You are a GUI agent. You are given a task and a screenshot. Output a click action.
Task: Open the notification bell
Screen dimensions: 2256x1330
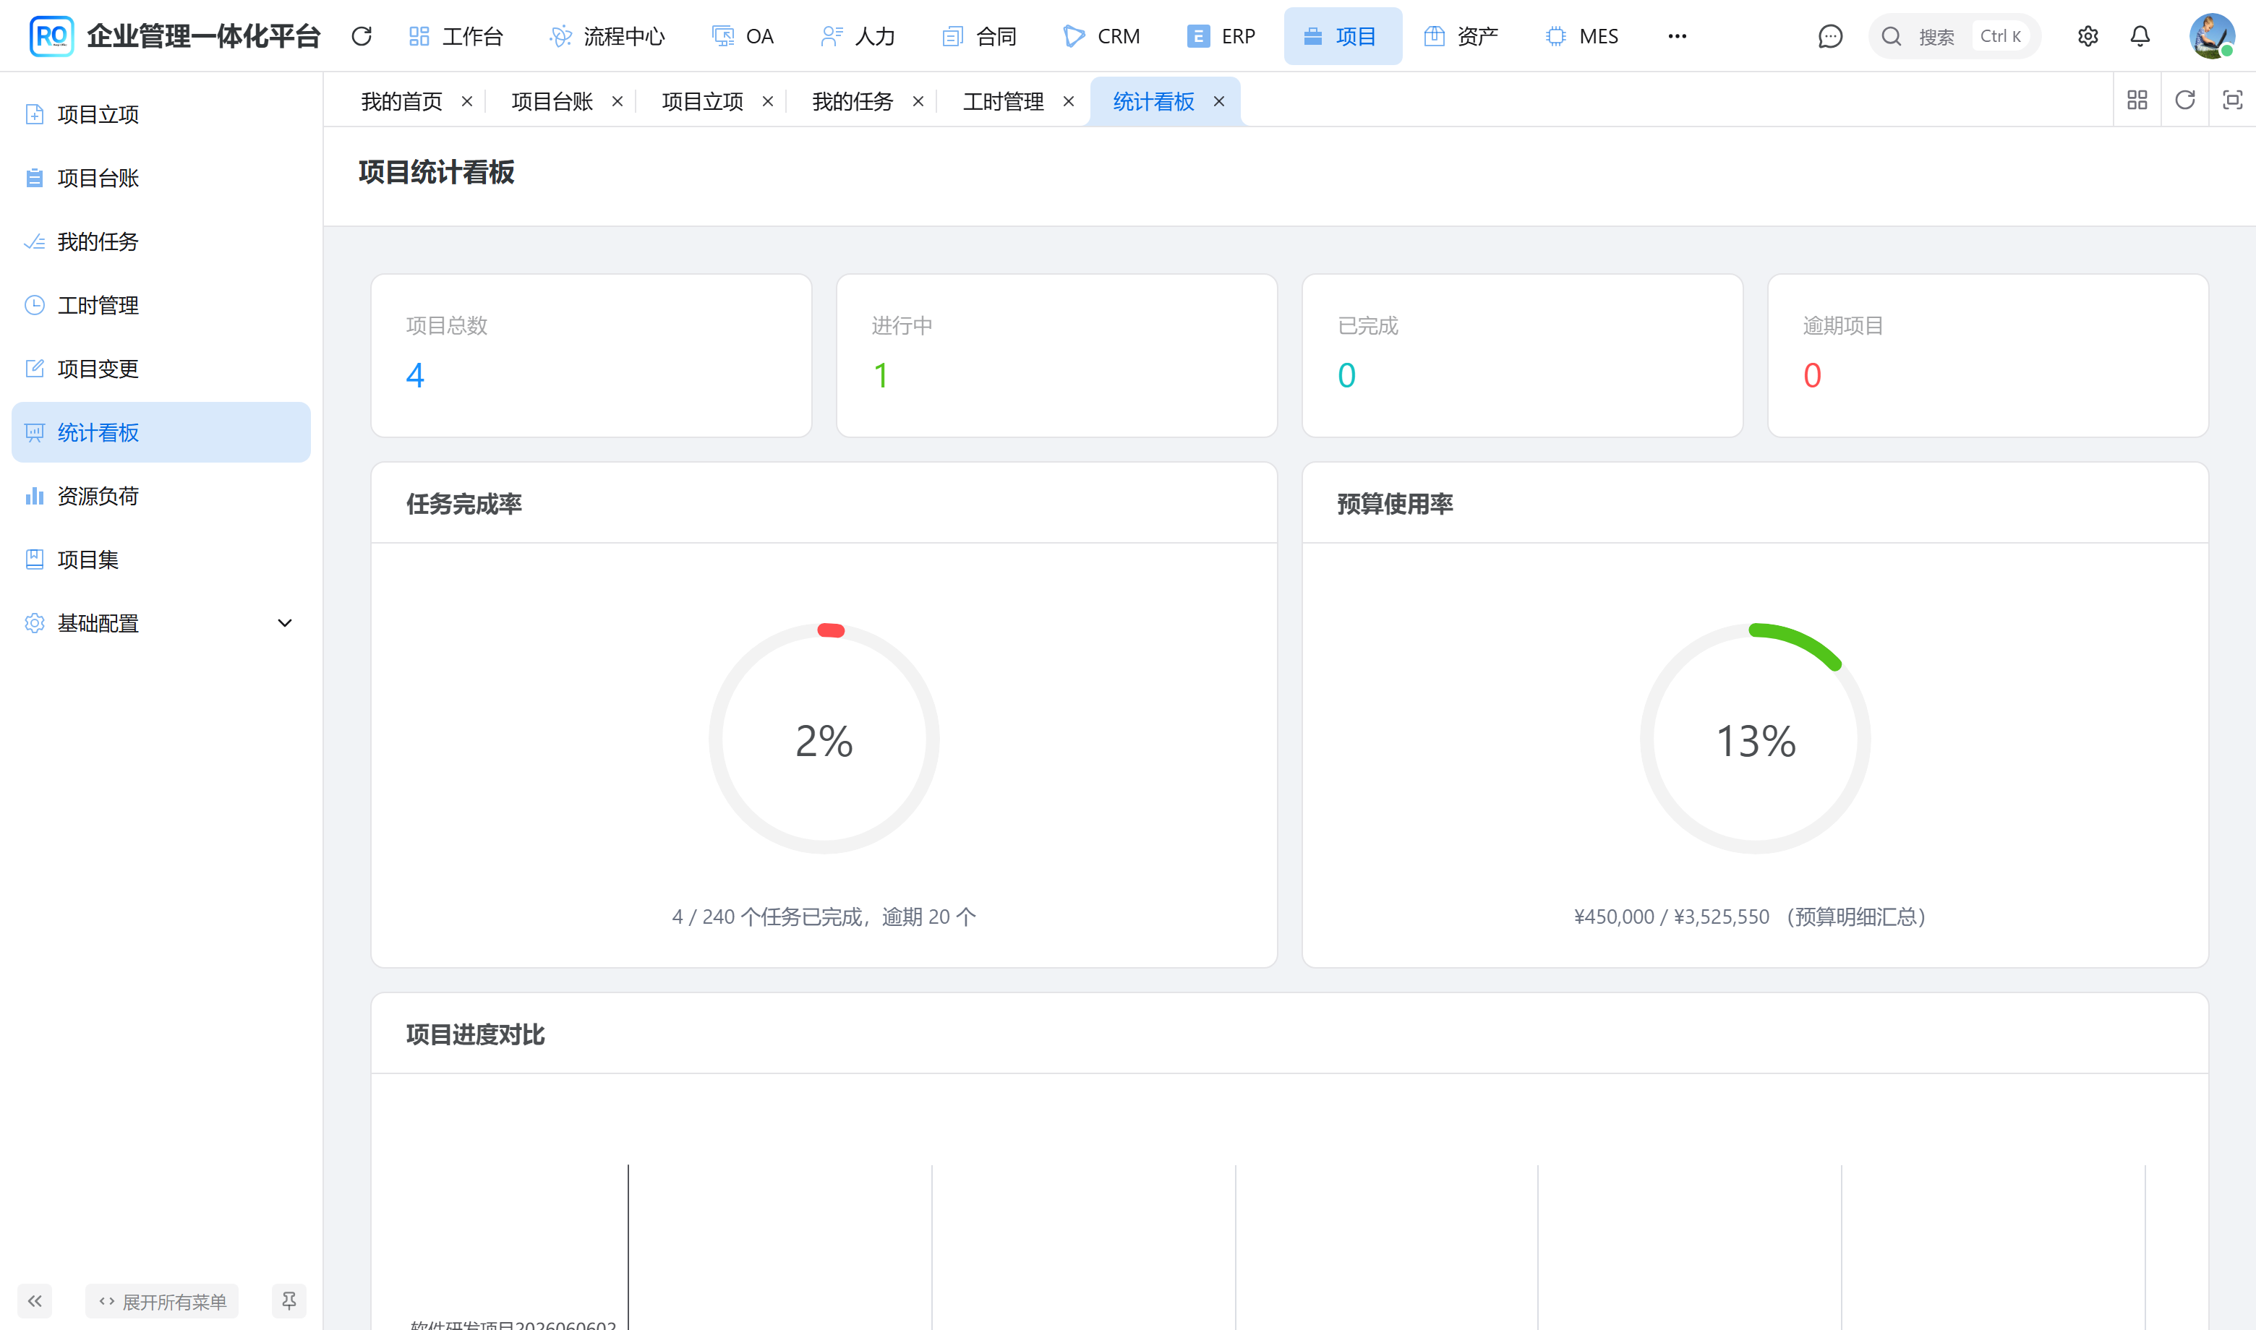click(x=2140, y=36)
